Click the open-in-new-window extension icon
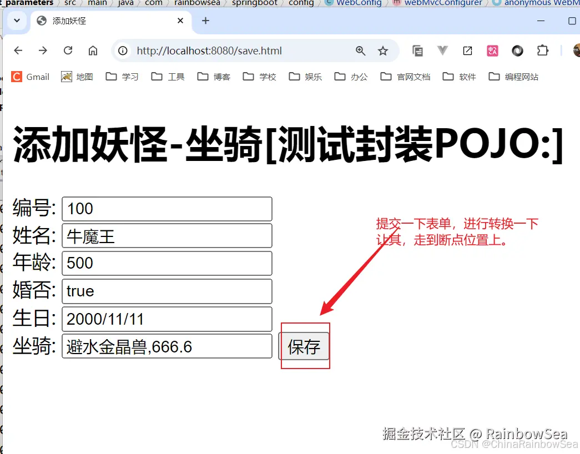Image resolution: width=580 pixels, height=454 pixels. click(x=467, y=50)
